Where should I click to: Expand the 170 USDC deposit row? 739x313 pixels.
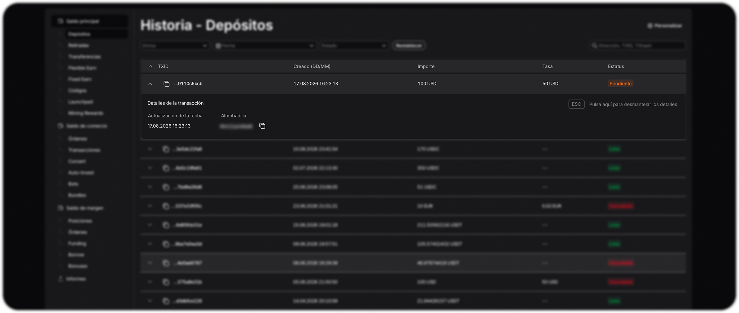150,149
